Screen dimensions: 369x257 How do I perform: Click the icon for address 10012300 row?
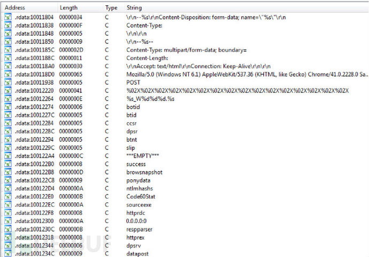7,221
